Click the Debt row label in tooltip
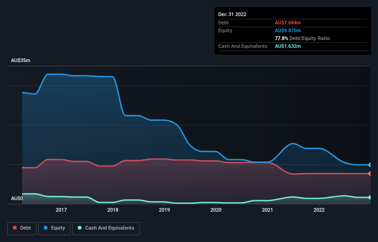 pos(223,23)
